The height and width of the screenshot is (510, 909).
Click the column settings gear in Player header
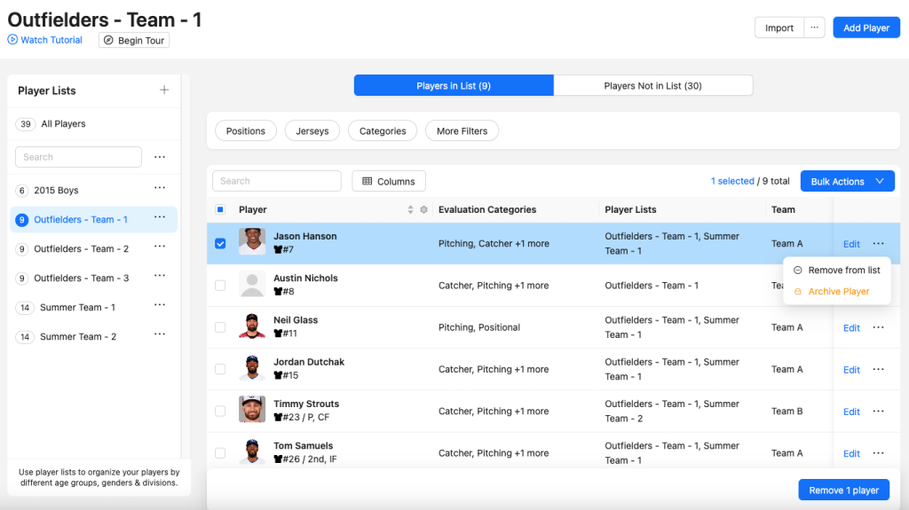pyautogui.click(x=423, y=210)
